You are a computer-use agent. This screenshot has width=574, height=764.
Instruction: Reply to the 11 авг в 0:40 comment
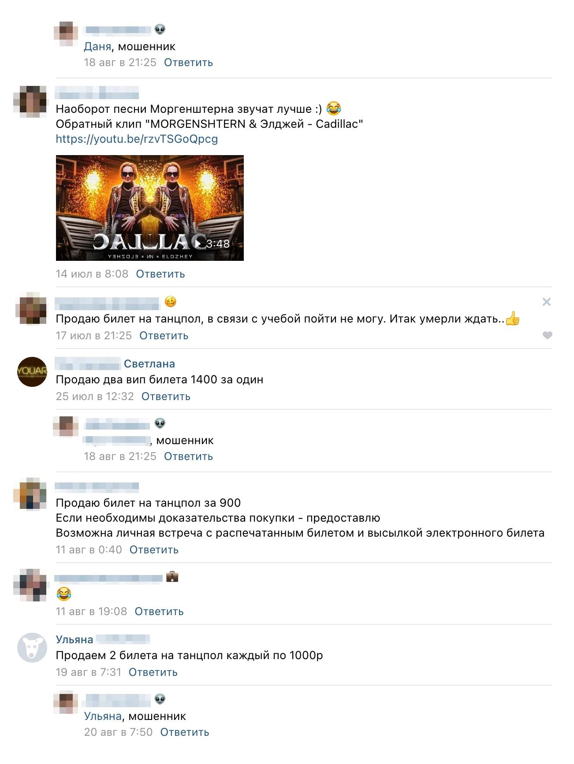[x=154, y=550]
